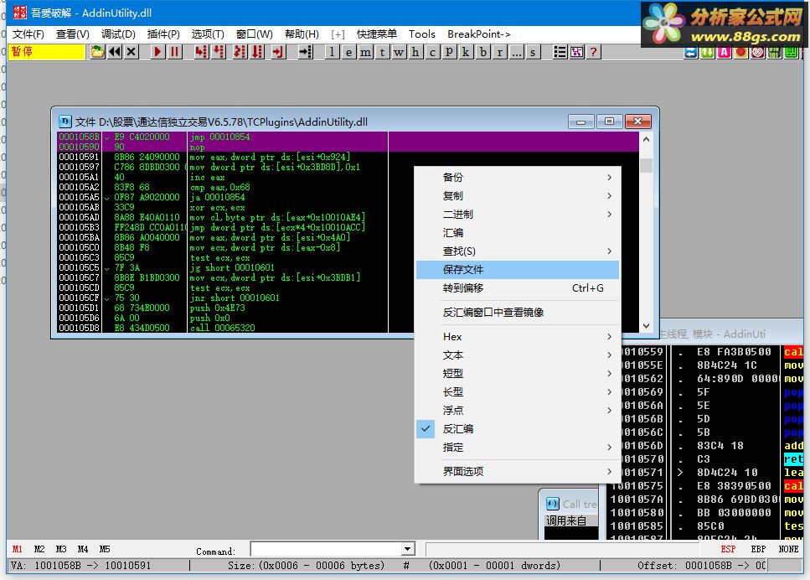Click the M3 memory button

(x=61, y=549)
